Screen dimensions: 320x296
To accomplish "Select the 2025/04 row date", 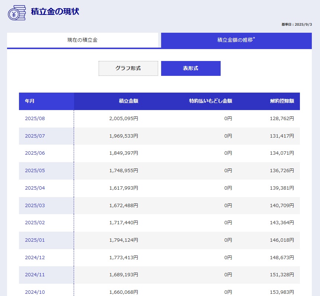I will click(x=35, y=188).
